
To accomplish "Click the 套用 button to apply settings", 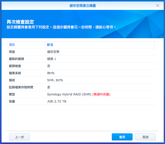I will [x=122, y=137].
